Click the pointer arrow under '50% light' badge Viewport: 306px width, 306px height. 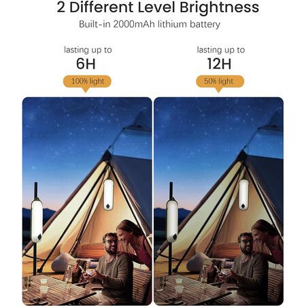click(x=218, y=90)
